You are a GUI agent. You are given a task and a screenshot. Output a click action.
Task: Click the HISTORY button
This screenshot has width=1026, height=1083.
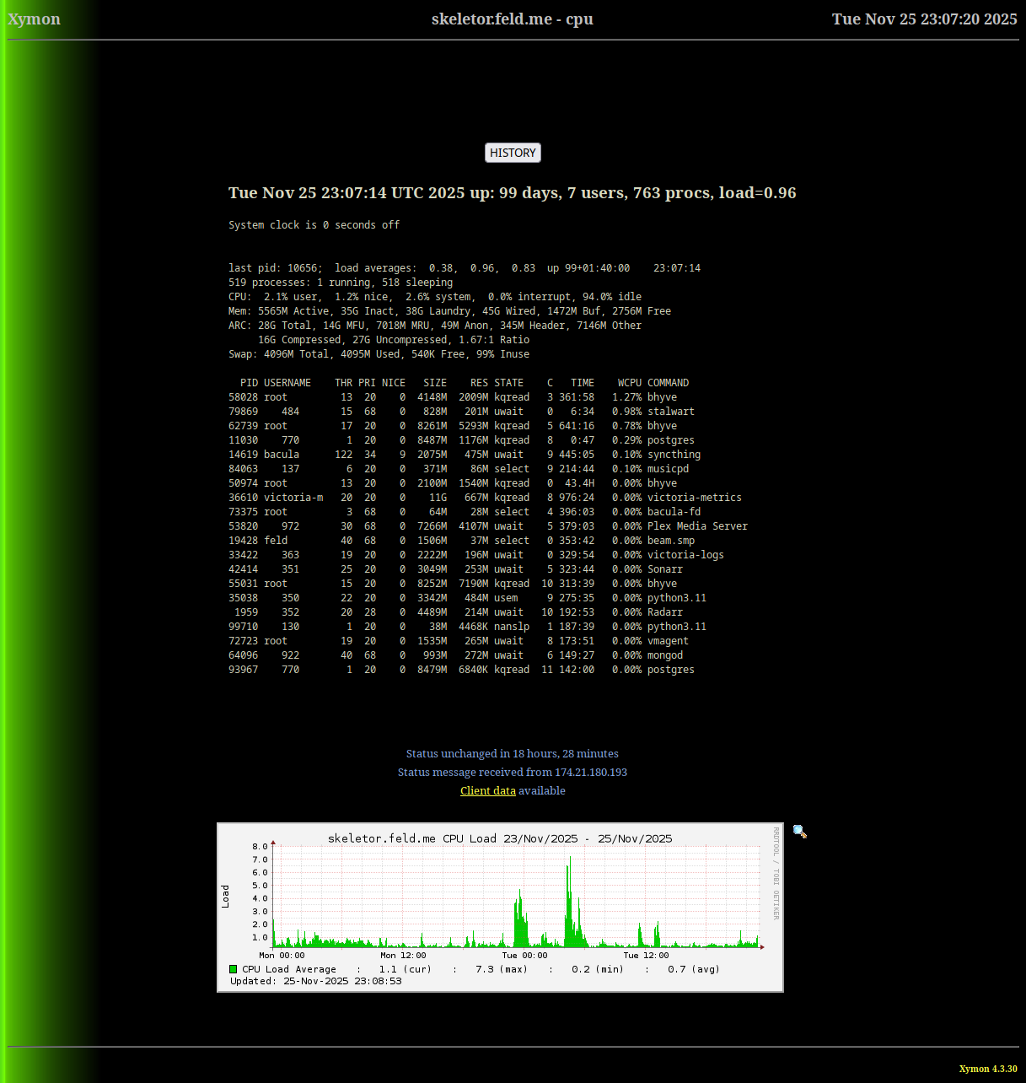[x=513, y=153]
